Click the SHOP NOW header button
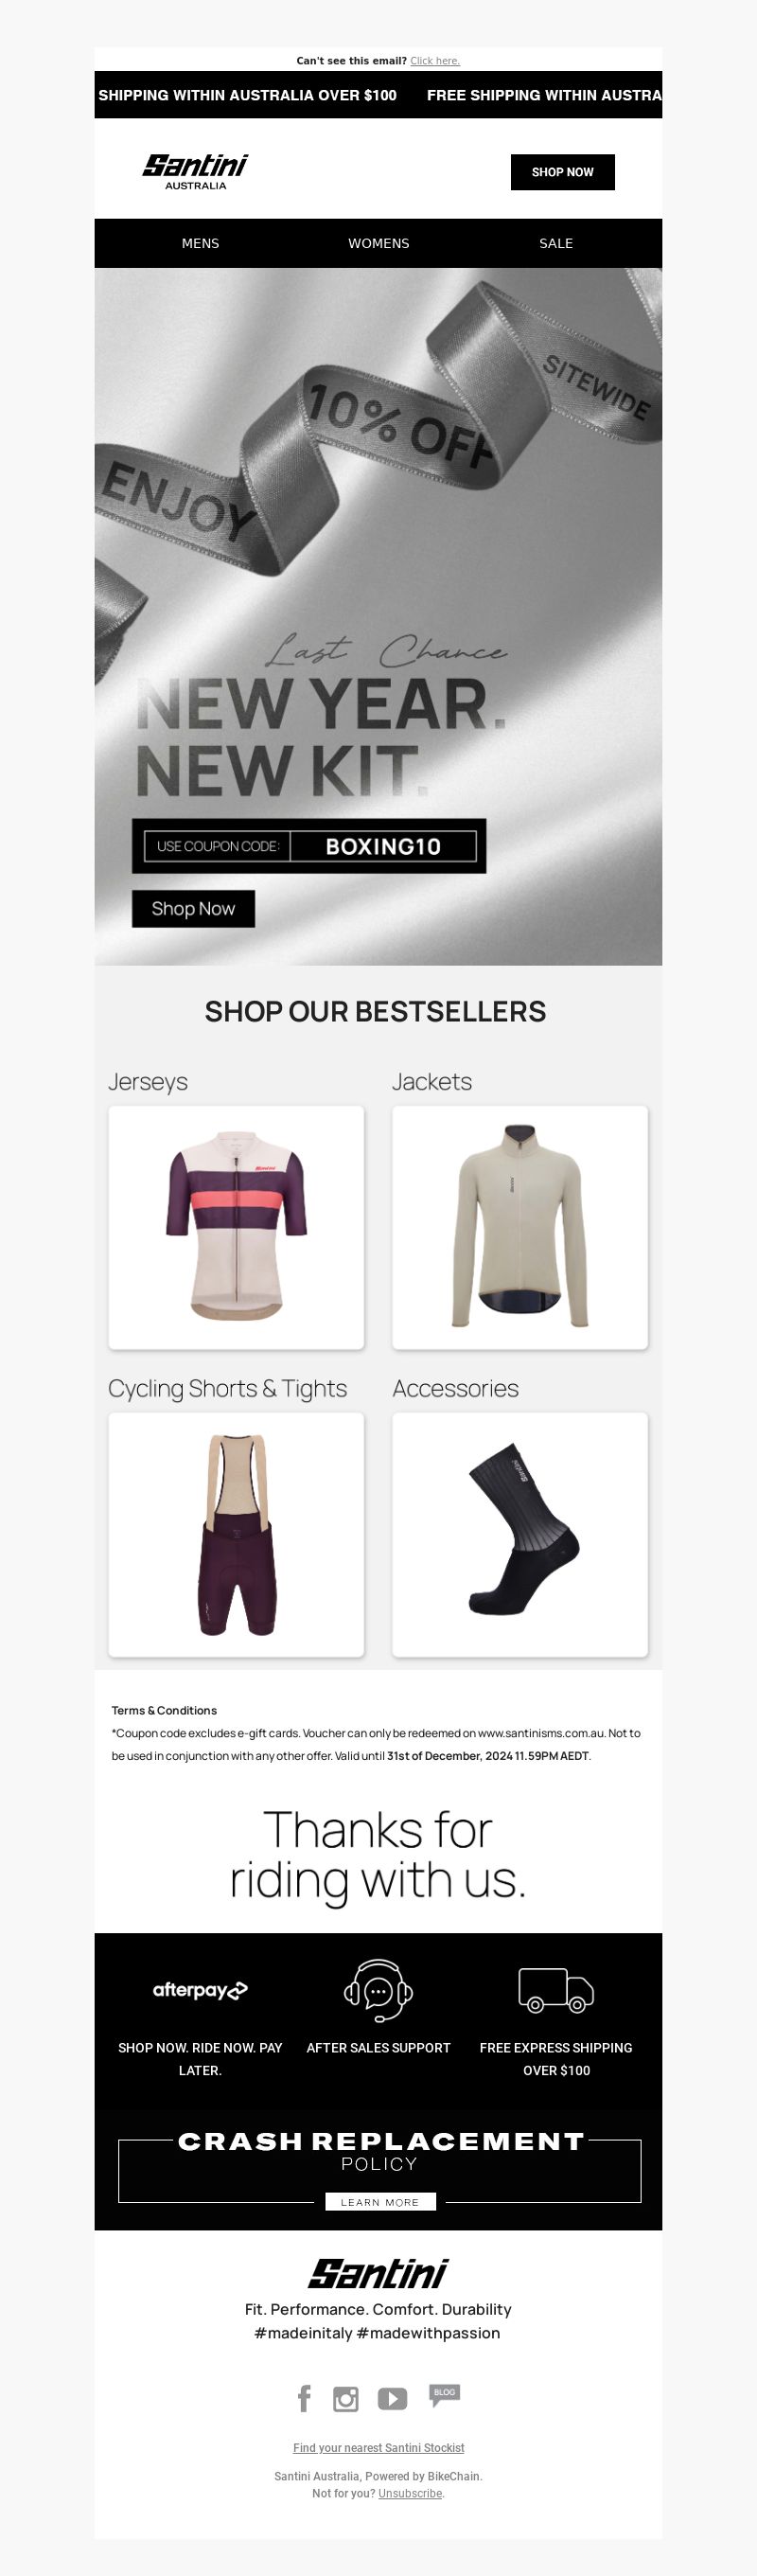The height and width of the screenshot is (2576, 757). [563, 172]
